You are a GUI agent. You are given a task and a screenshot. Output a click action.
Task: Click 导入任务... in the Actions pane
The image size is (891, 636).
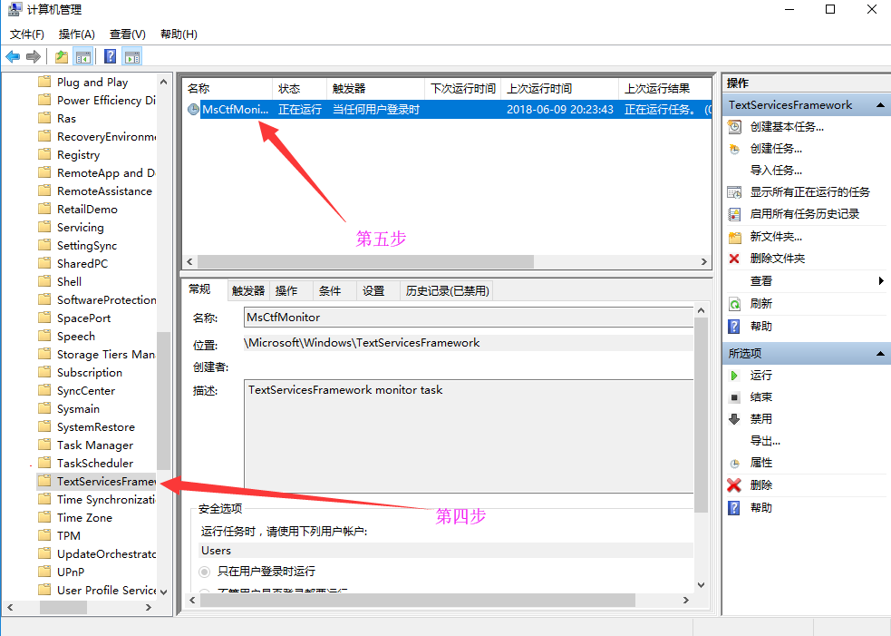coord(776,171)
